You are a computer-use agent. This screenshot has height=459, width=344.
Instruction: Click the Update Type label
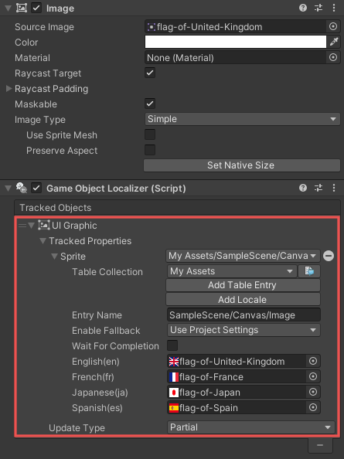coord(77,428)
